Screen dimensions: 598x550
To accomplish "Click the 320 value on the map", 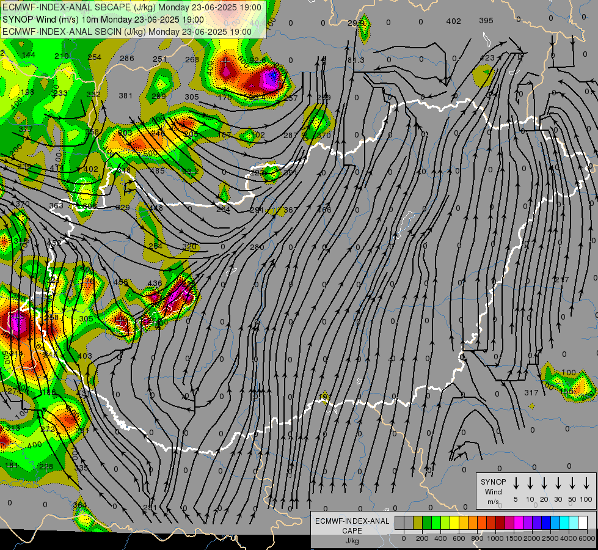I will [x=189, y=246].
